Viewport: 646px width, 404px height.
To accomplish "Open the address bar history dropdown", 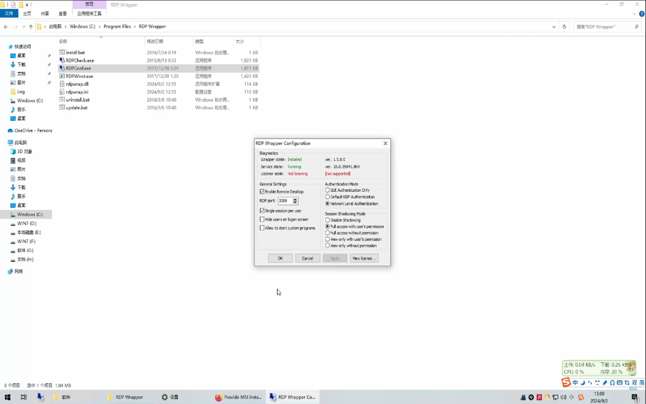I will pyautogui.click(x=554, y=26).
